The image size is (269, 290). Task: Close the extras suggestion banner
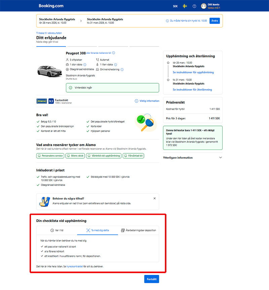click(x=155, y=198)
